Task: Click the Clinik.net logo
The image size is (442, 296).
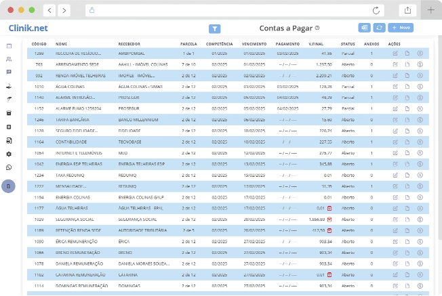Action: (28, 28)
